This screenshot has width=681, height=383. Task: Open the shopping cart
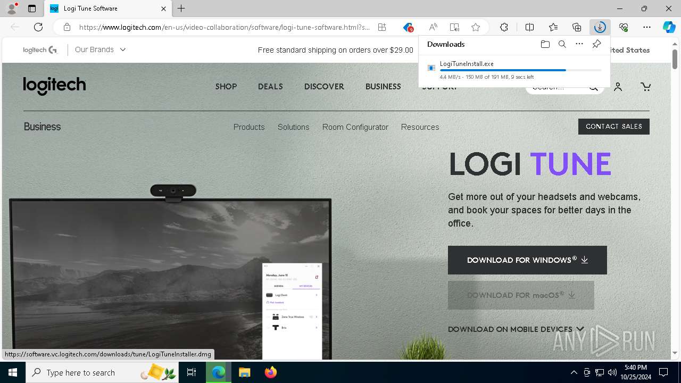click(645, 87)
